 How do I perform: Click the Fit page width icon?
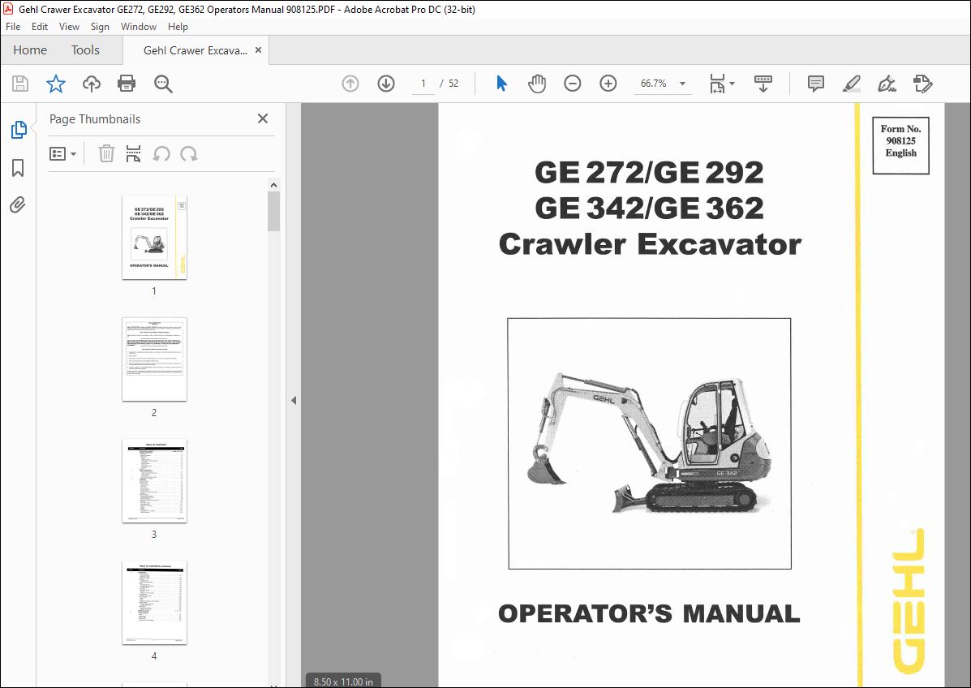point(717,84)
